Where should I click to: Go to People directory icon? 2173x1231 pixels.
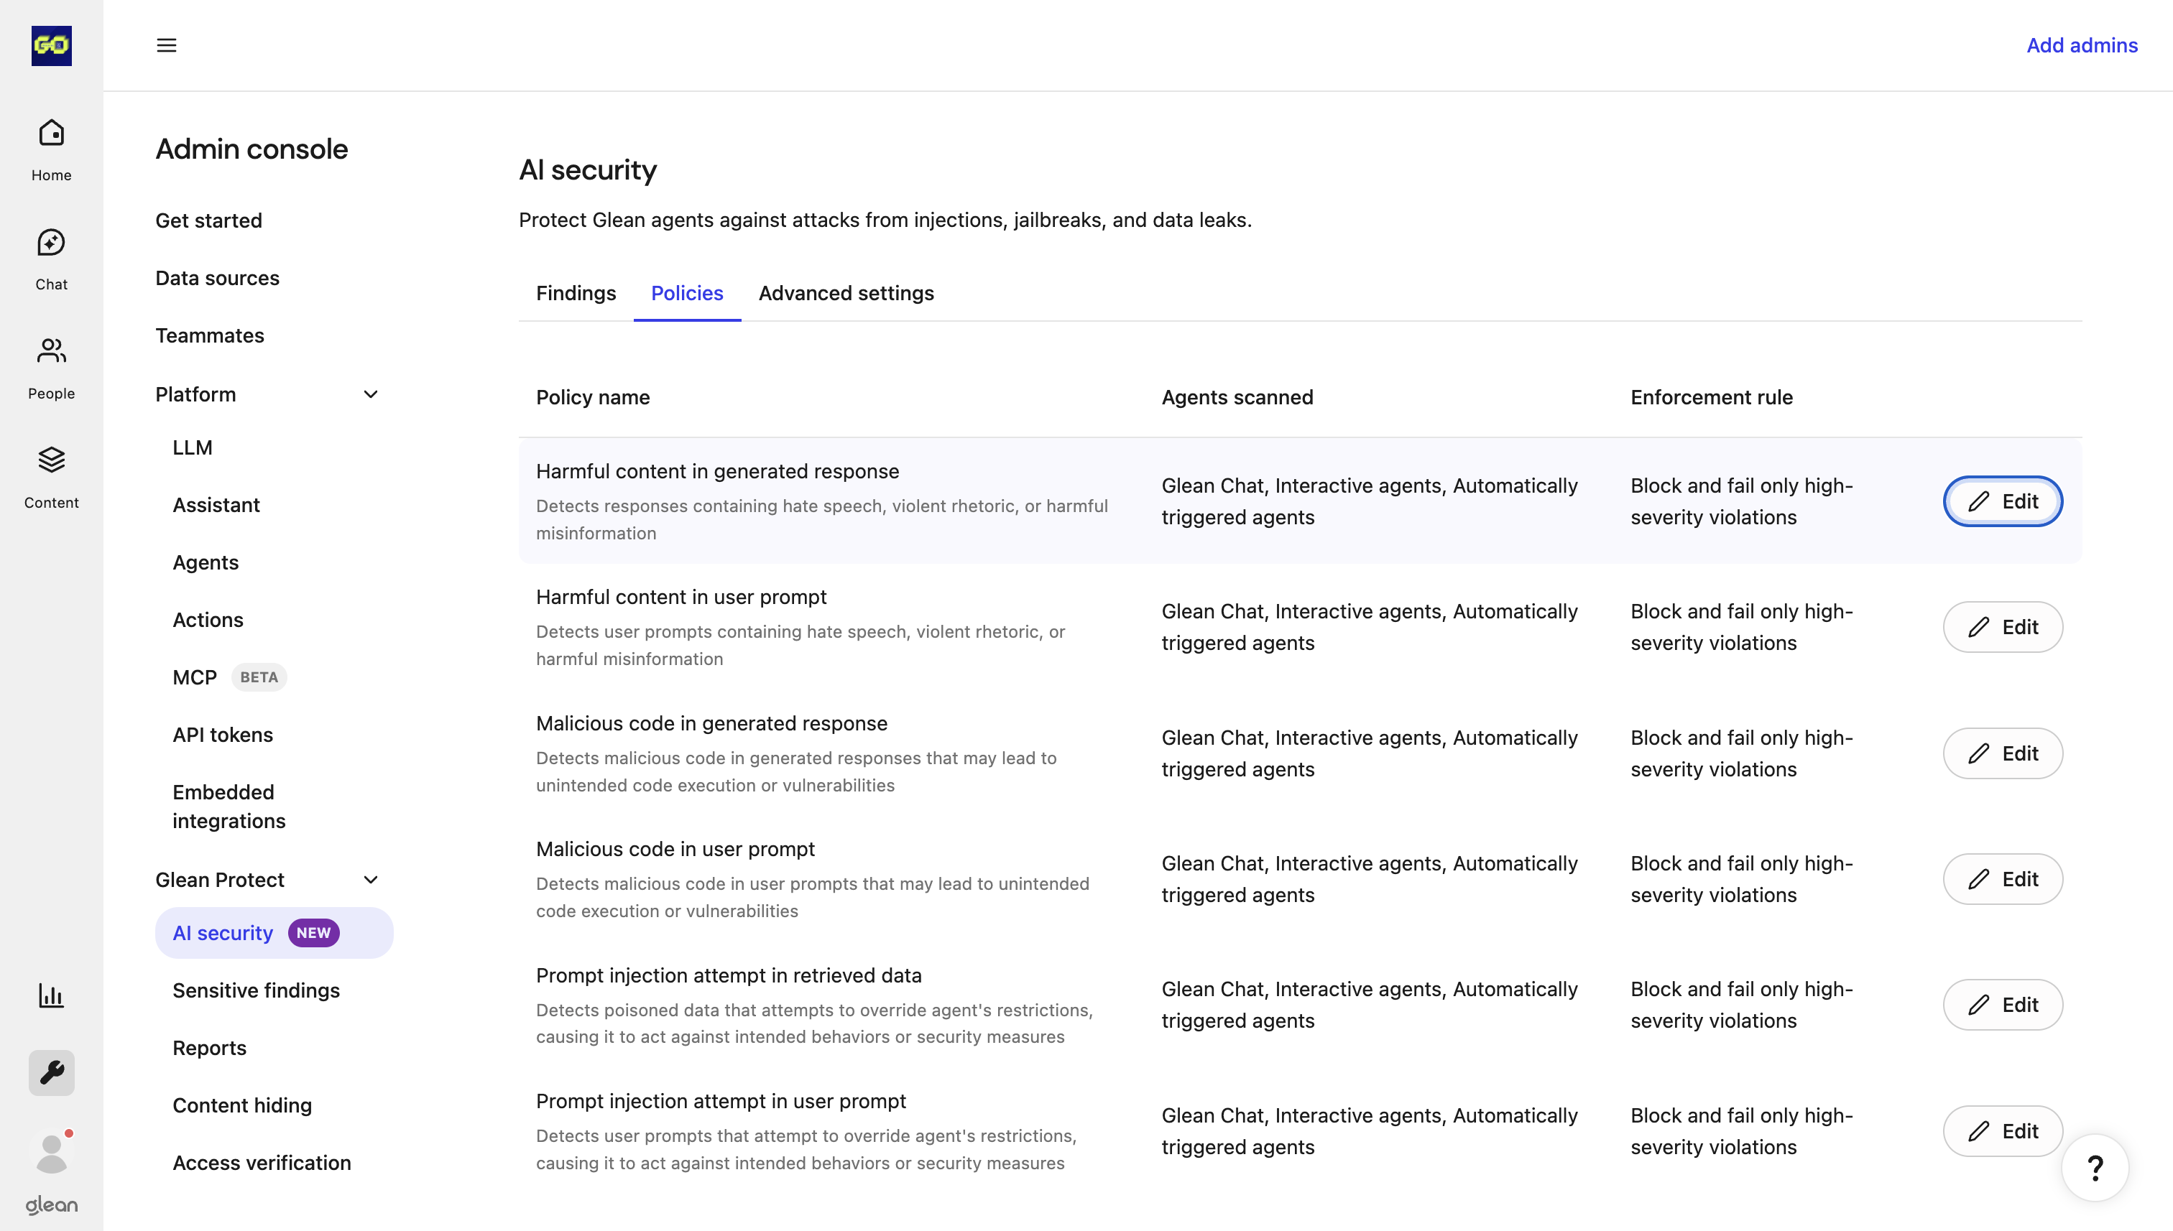click(x=52, y=367)
